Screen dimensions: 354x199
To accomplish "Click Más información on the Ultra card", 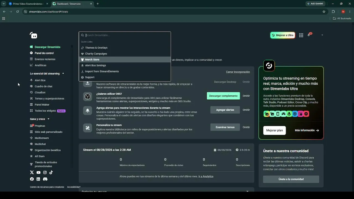I will point(307,130).
